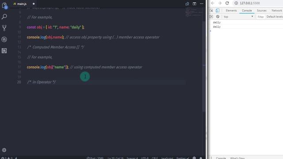The image size is (283, 159).
Task: Open the top JavaScript context dropdown
Action: pos(238,17)
